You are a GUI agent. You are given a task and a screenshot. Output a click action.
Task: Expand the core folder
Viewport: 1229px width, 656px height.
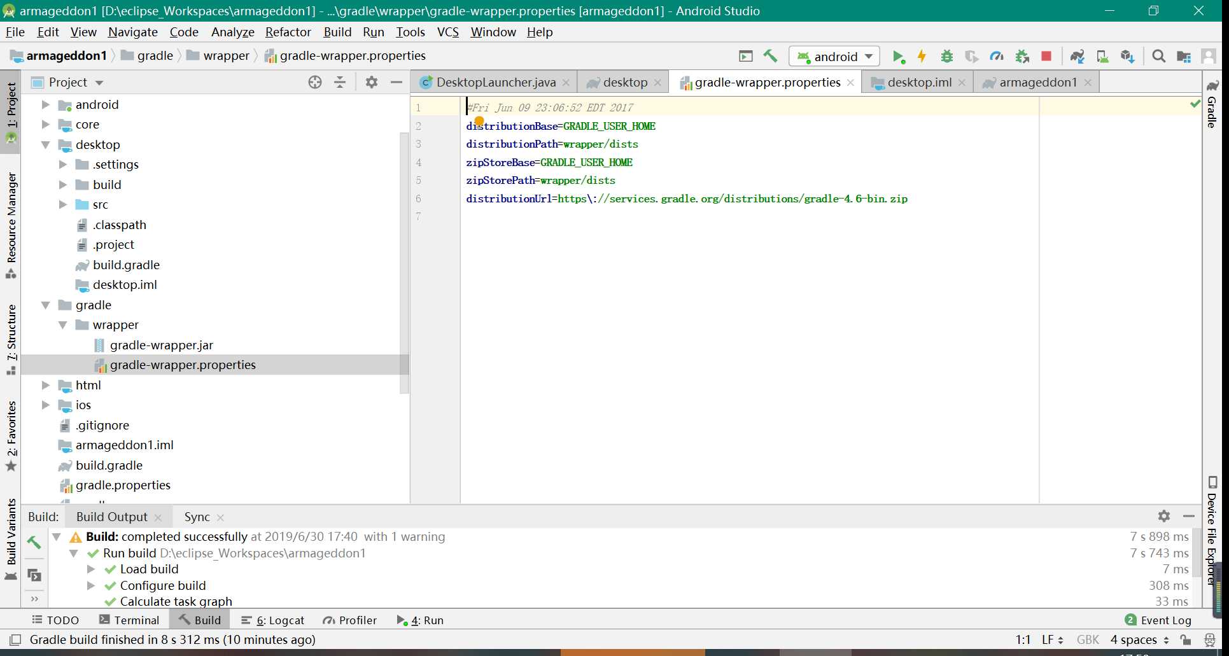click(x=45, y=124)
